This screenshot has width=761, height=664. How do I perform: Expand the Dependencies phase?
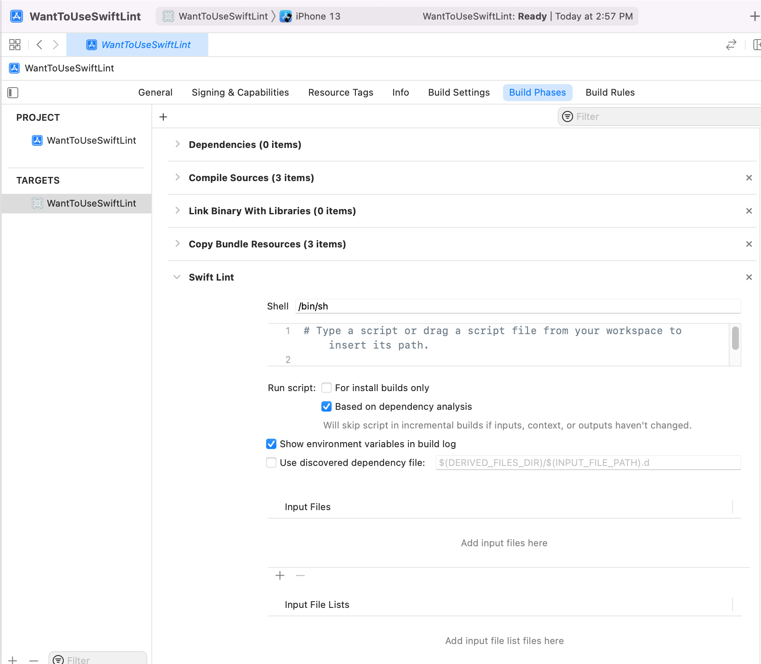178,144
